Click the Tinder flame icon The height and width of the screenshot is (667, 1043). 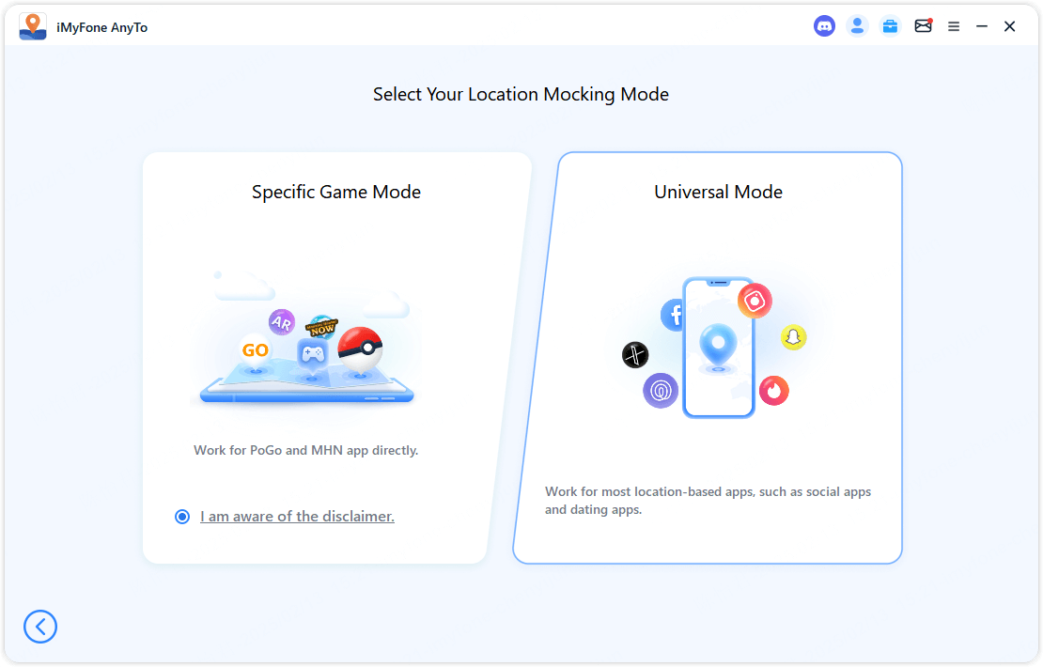pos(773,390)
